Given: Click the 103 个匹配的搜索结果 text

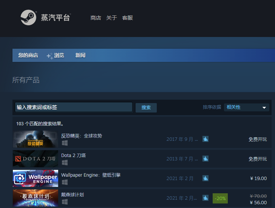Looking at the screenshot, I should (40, 124).
